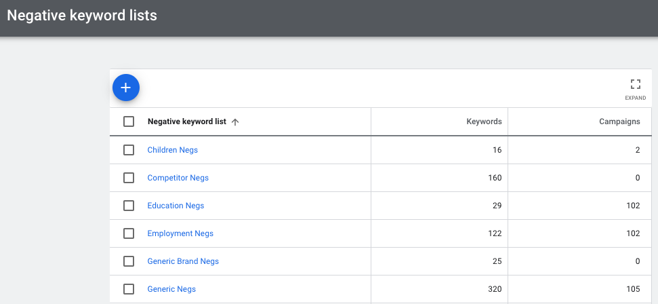658x304 pixels.
Task: Enable the Employment Negs row checkbox
Action: 129,233
